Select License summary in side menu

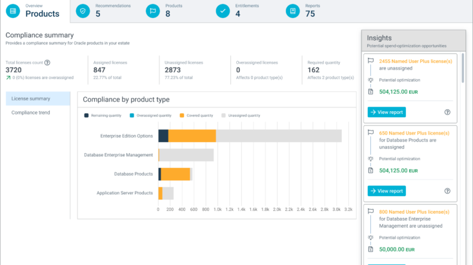(x=37, y=98)
